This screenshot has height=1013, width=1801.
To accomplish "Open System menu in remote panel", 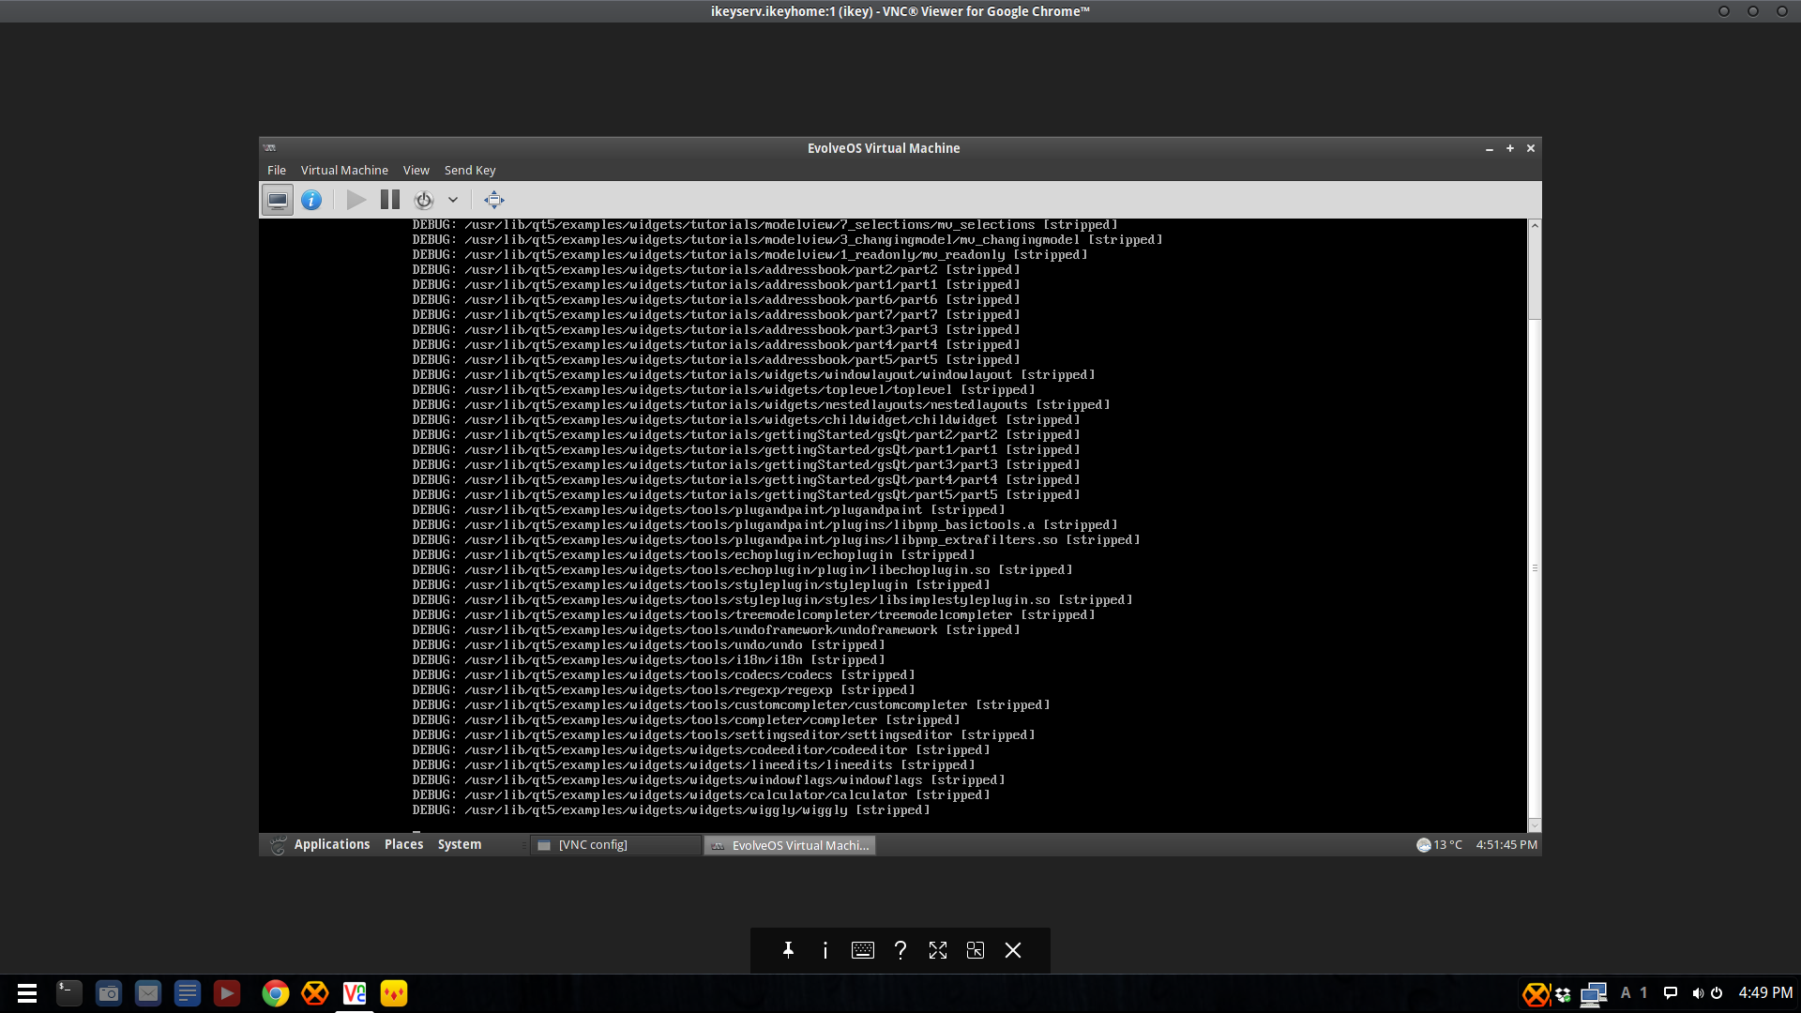I will pos(460,845).
